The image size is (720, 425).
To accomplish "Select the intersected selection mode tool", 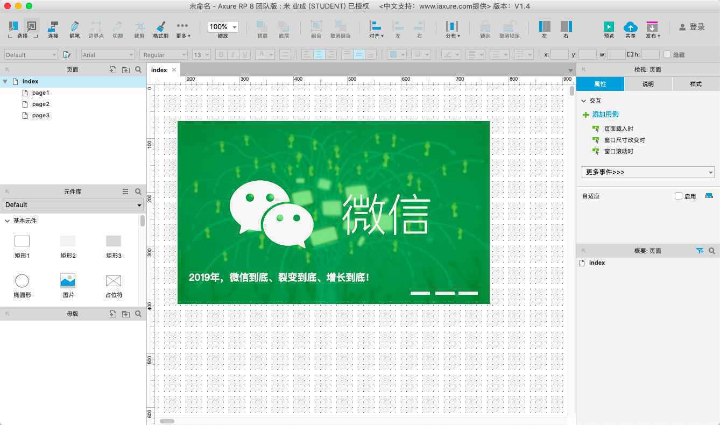I will point(13,26).
